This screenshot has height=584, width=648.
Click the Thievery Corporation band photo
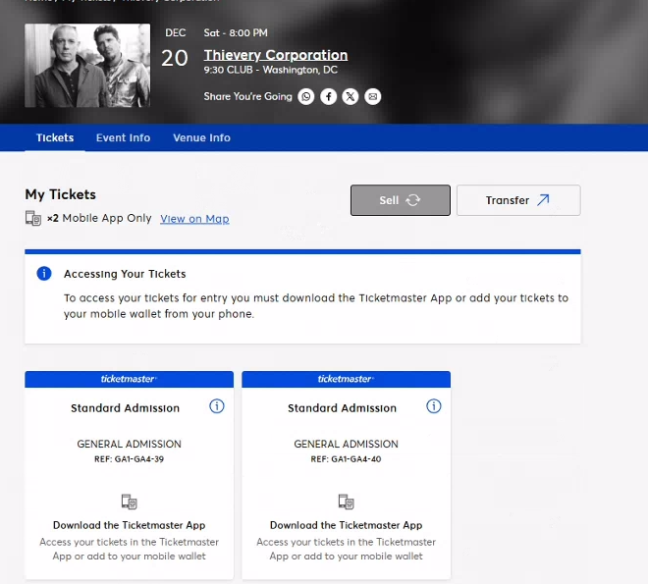87,65
